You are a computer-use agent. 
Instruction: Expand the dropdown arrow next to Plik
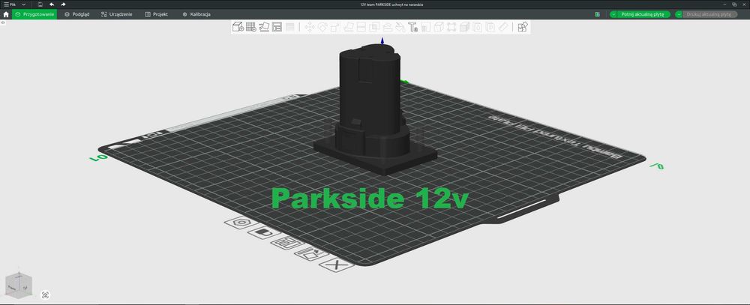(x=23, y=4)
